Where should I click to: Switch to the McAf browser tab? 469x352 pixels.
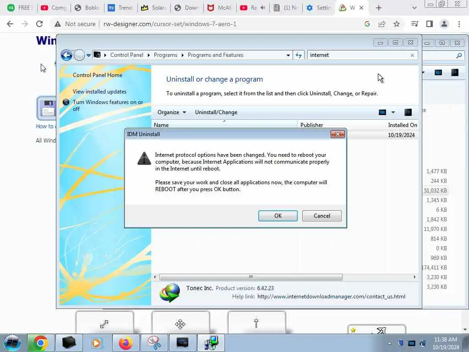219,8
